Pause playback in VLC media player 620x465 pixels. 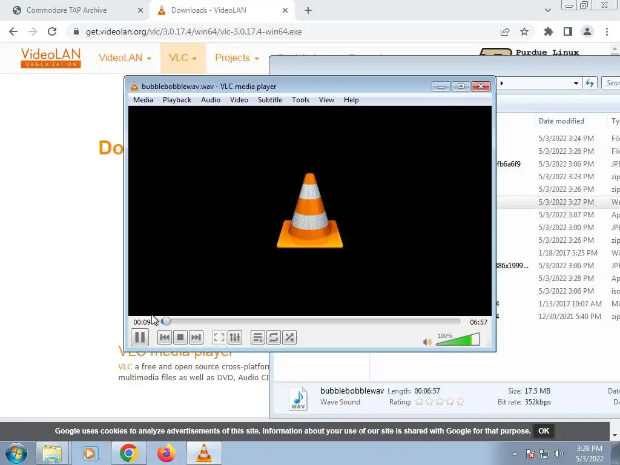(x=140, y=337)
